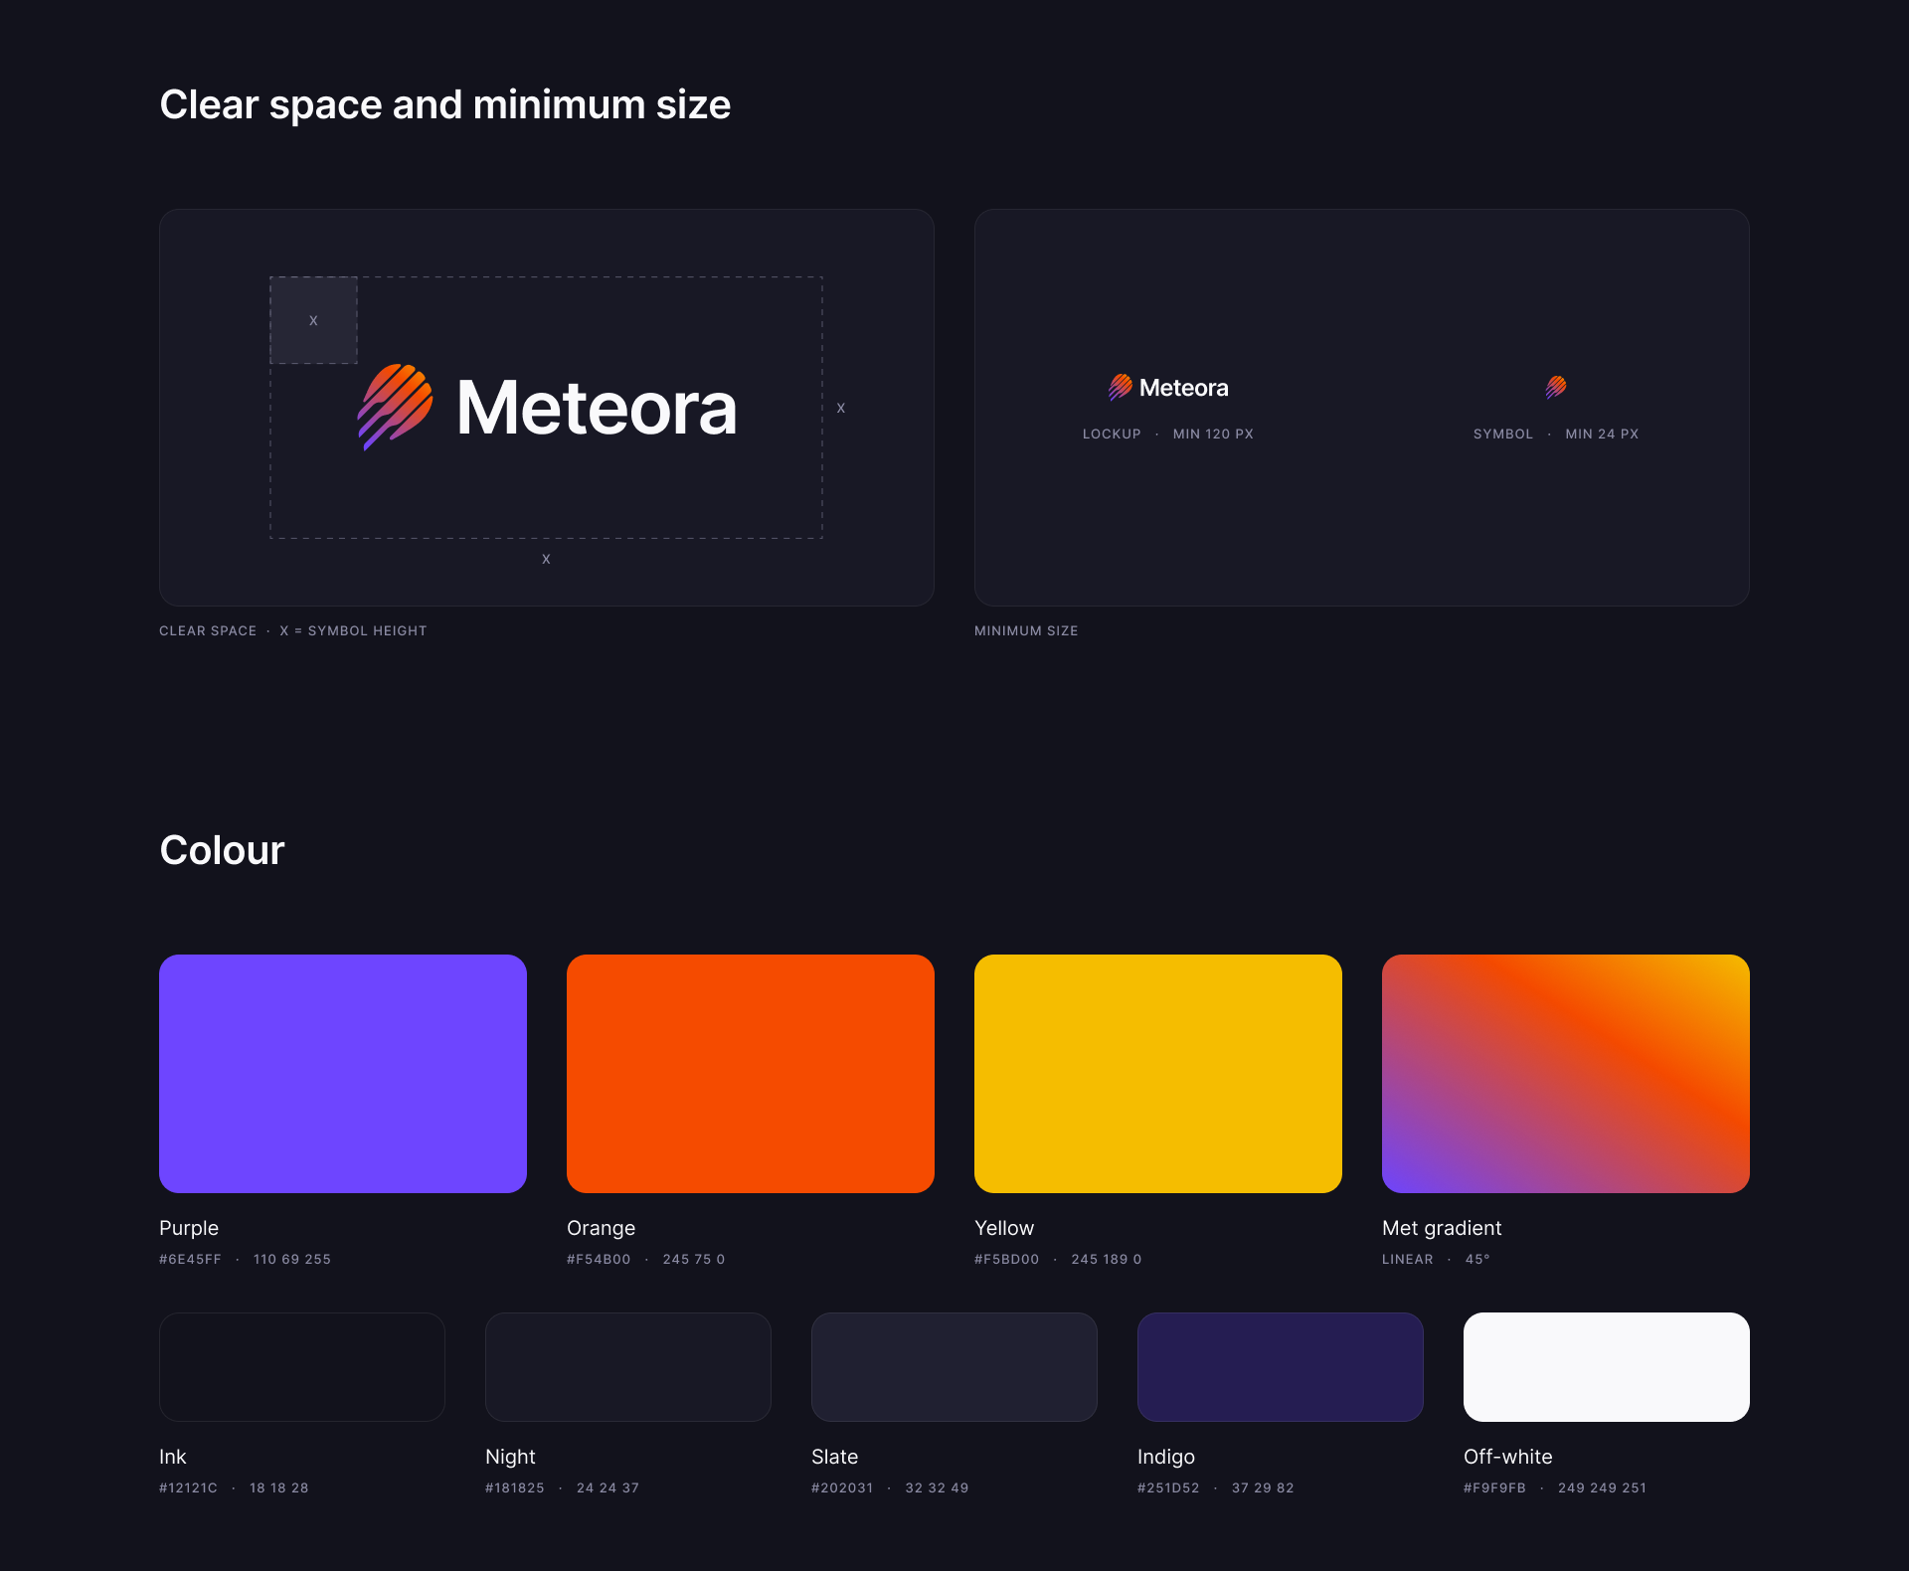
Task: Click the RGB value '249 249 251'
Action: (x=1603, y=1487)
